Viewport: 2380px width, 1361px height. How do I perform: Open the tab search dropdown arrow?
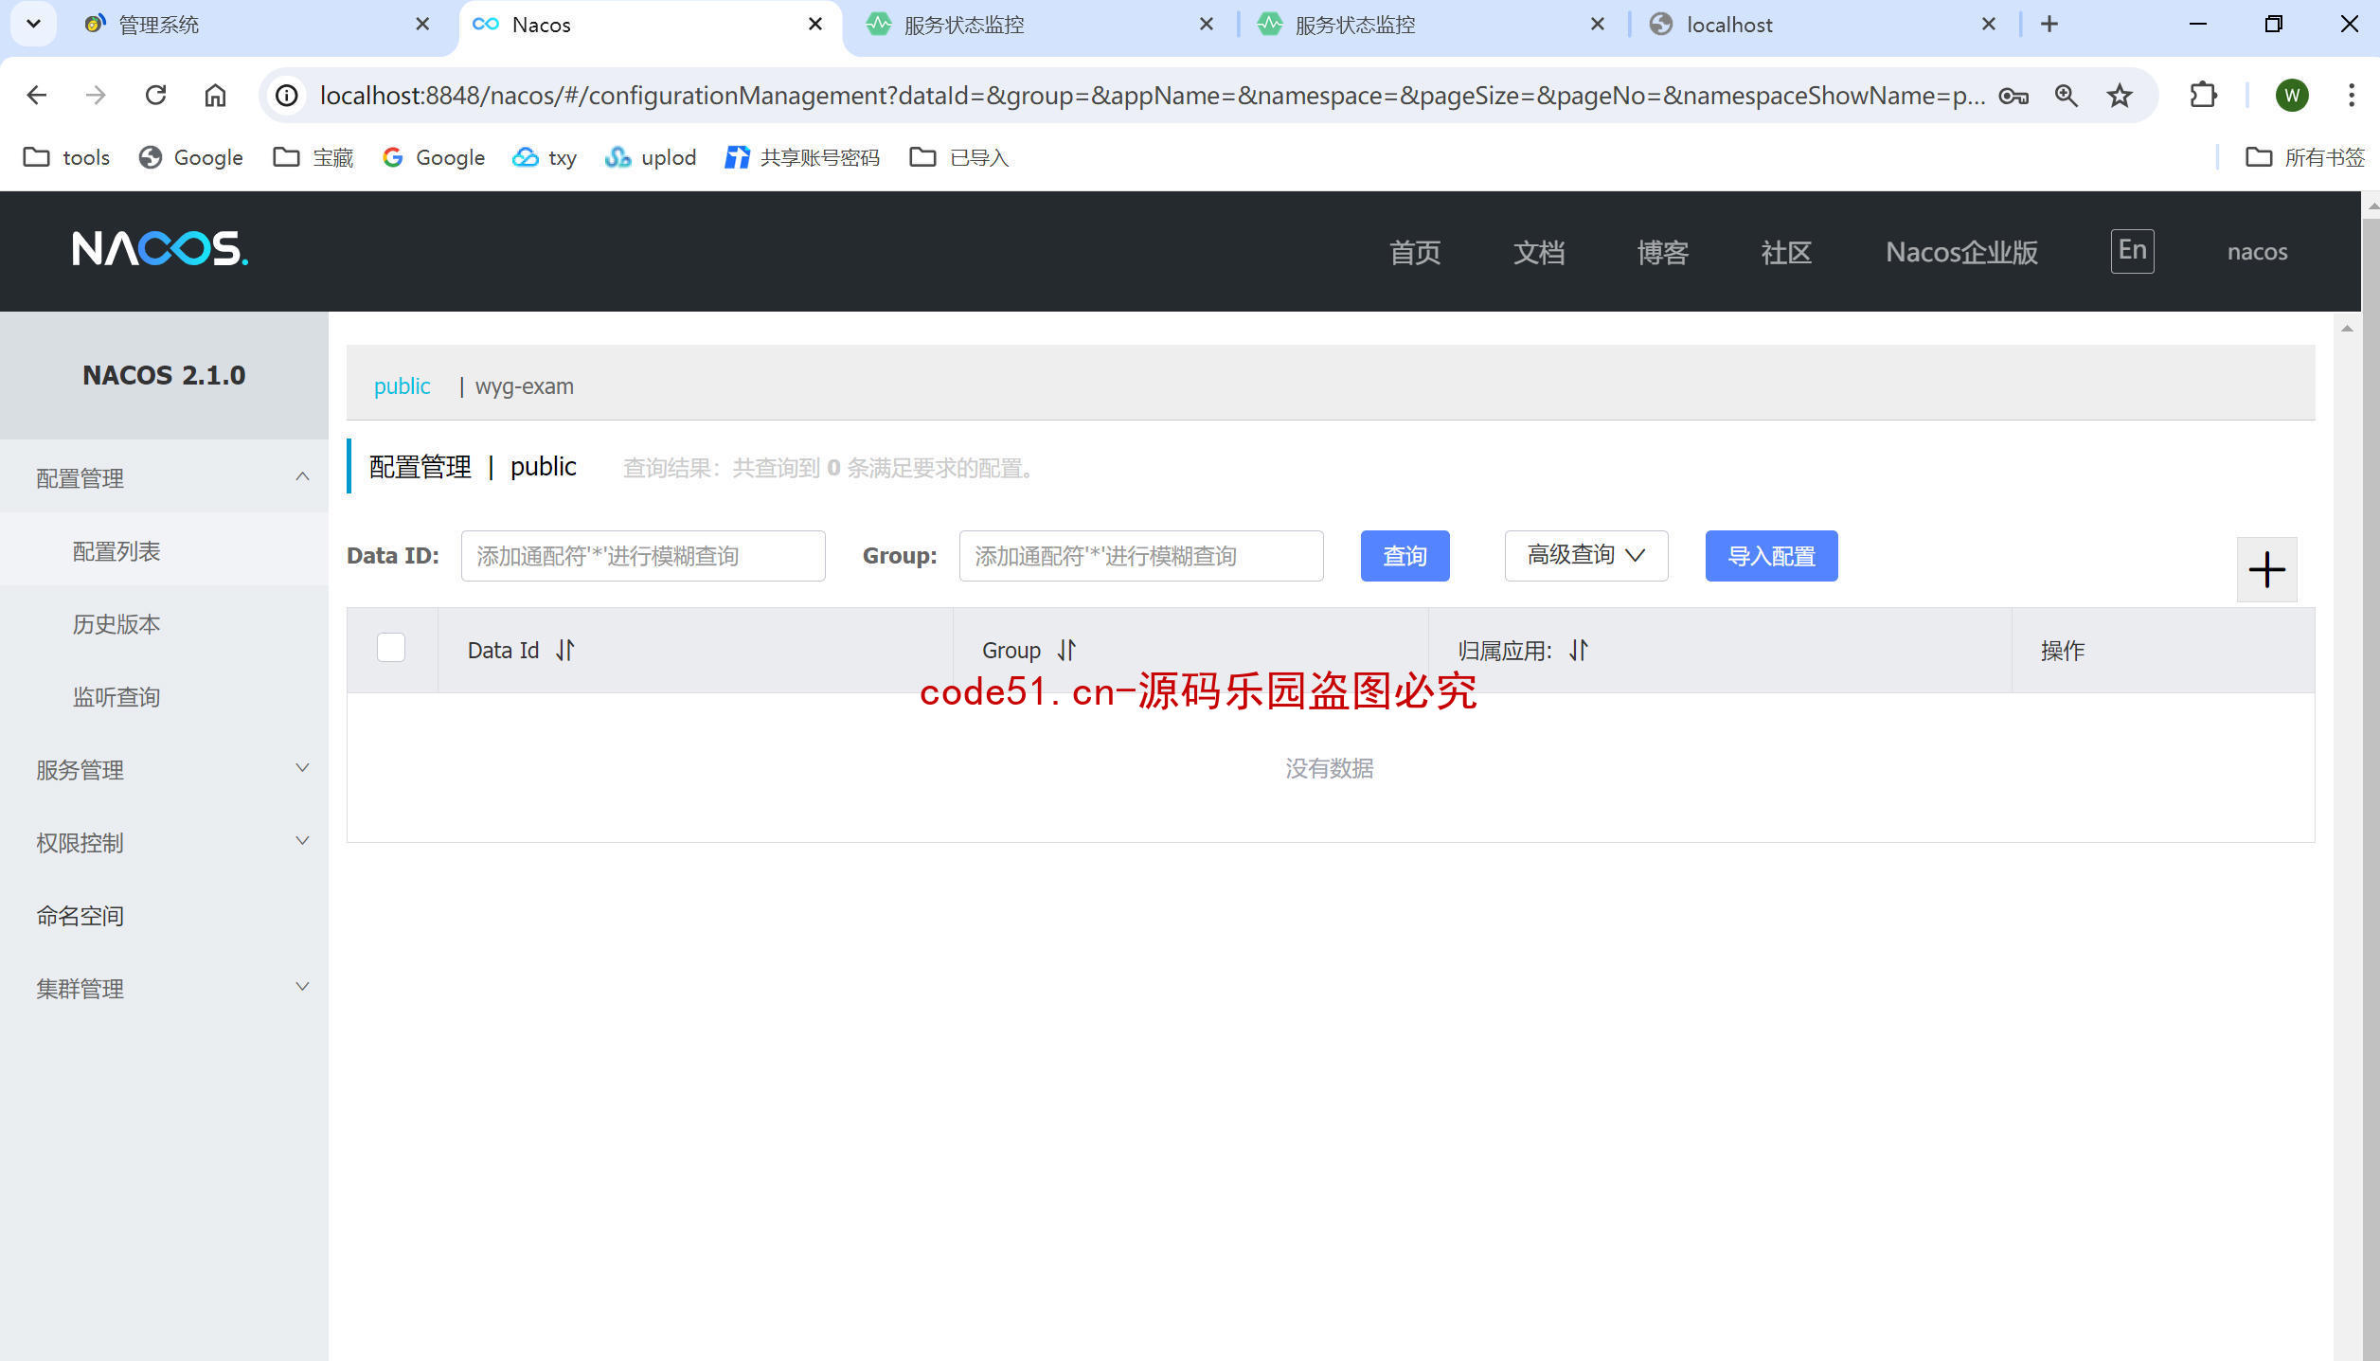33,24
